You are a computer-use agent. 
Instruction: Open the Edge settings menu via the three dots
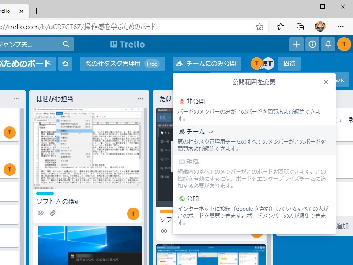point(341,26)
